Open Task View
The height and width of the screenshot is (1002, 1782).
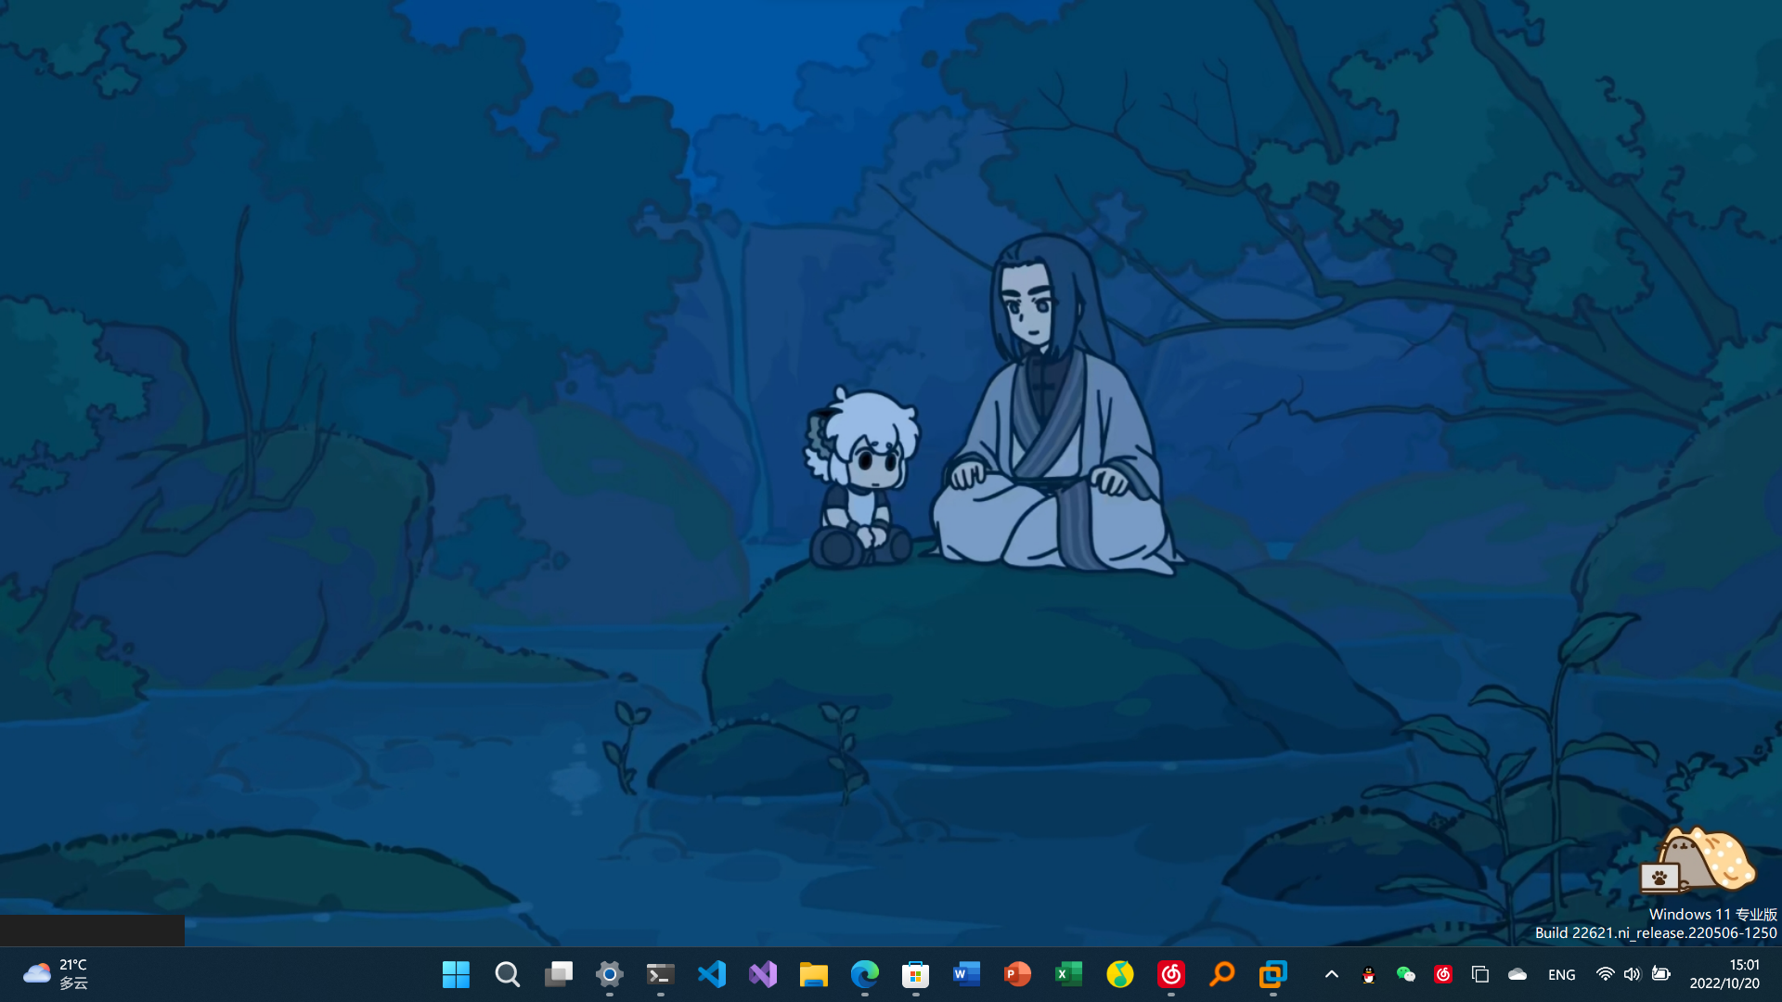coord(558,974)
